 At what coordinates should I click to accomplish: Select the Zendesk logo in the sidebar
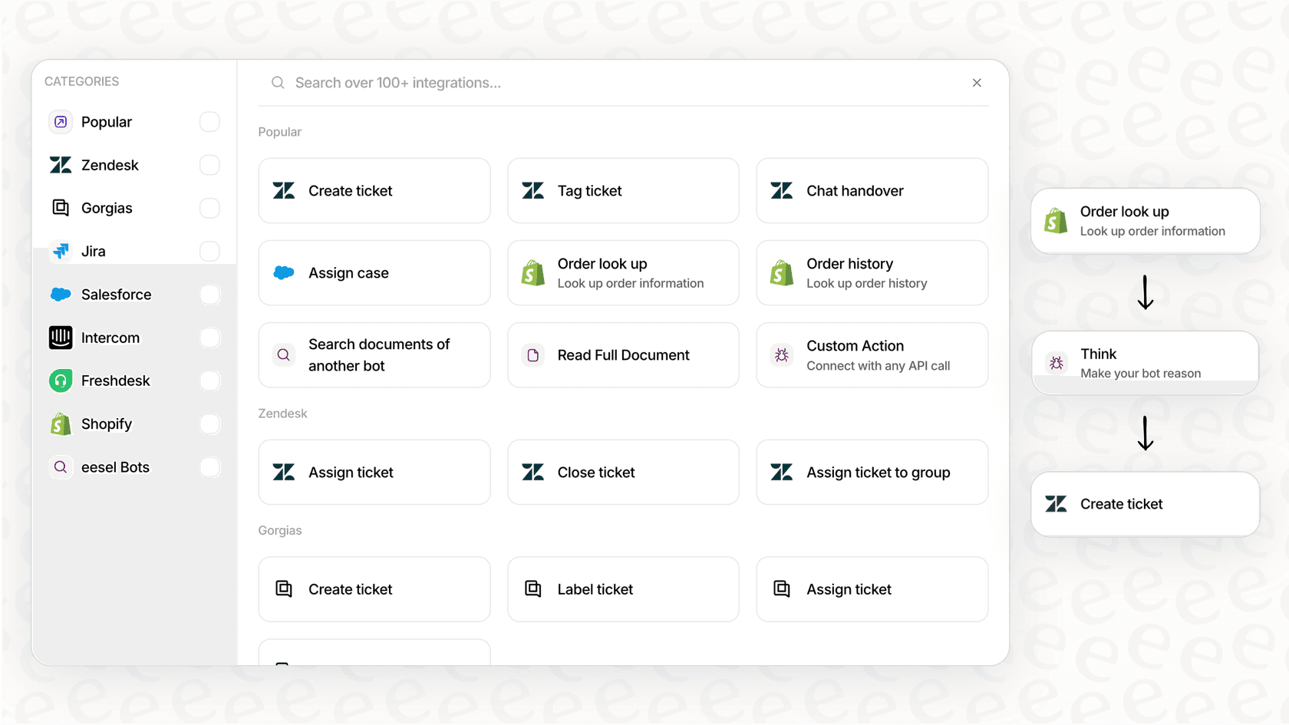click(60, 165)
